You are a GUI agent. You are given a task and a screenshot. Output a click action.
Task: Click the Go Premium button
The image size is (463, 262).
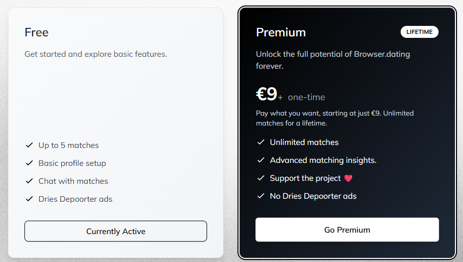[x=347, y=230]
